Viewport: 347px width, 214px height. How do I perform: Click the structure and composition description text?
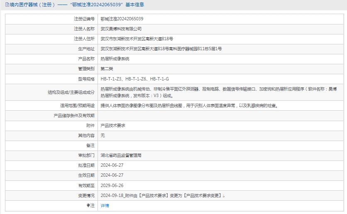[216, 92]
